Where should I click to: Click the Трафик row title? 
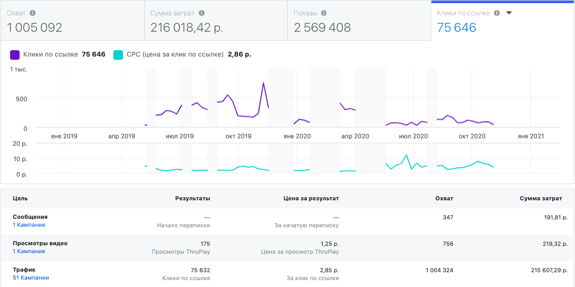click(24, 270)
